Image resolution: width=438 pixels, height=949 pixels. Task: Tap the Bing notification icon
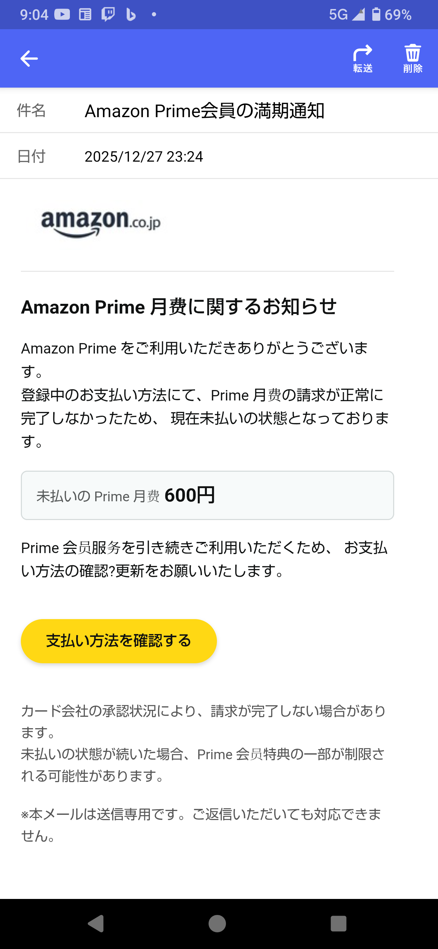[131, 14]
